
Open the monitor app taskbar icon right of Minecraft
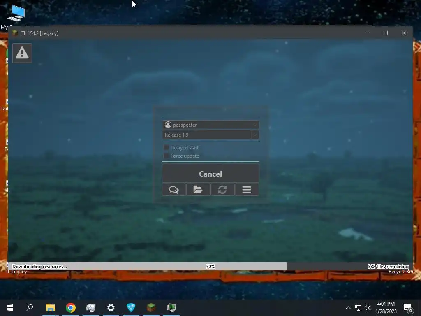171,308
